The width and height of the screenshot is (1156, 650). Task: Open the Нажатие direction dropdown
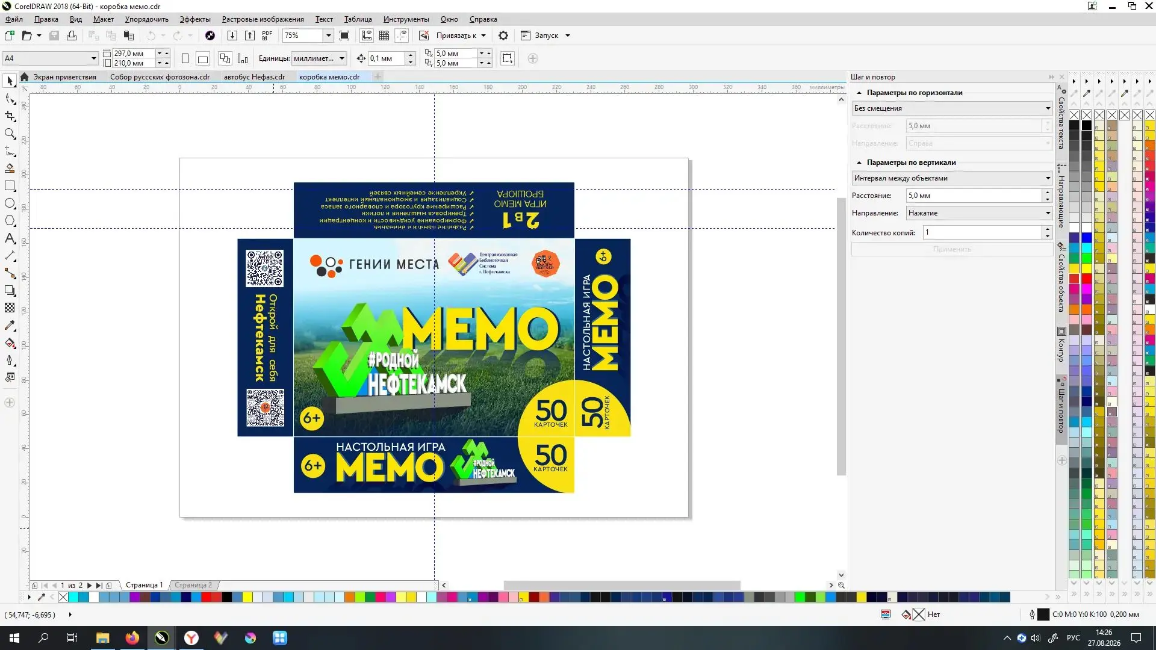pos(978,213)
